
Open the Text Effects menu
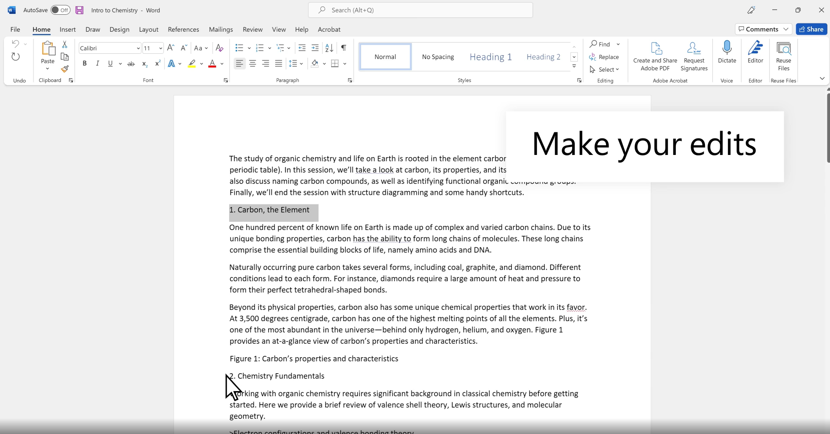click(175, 64)
